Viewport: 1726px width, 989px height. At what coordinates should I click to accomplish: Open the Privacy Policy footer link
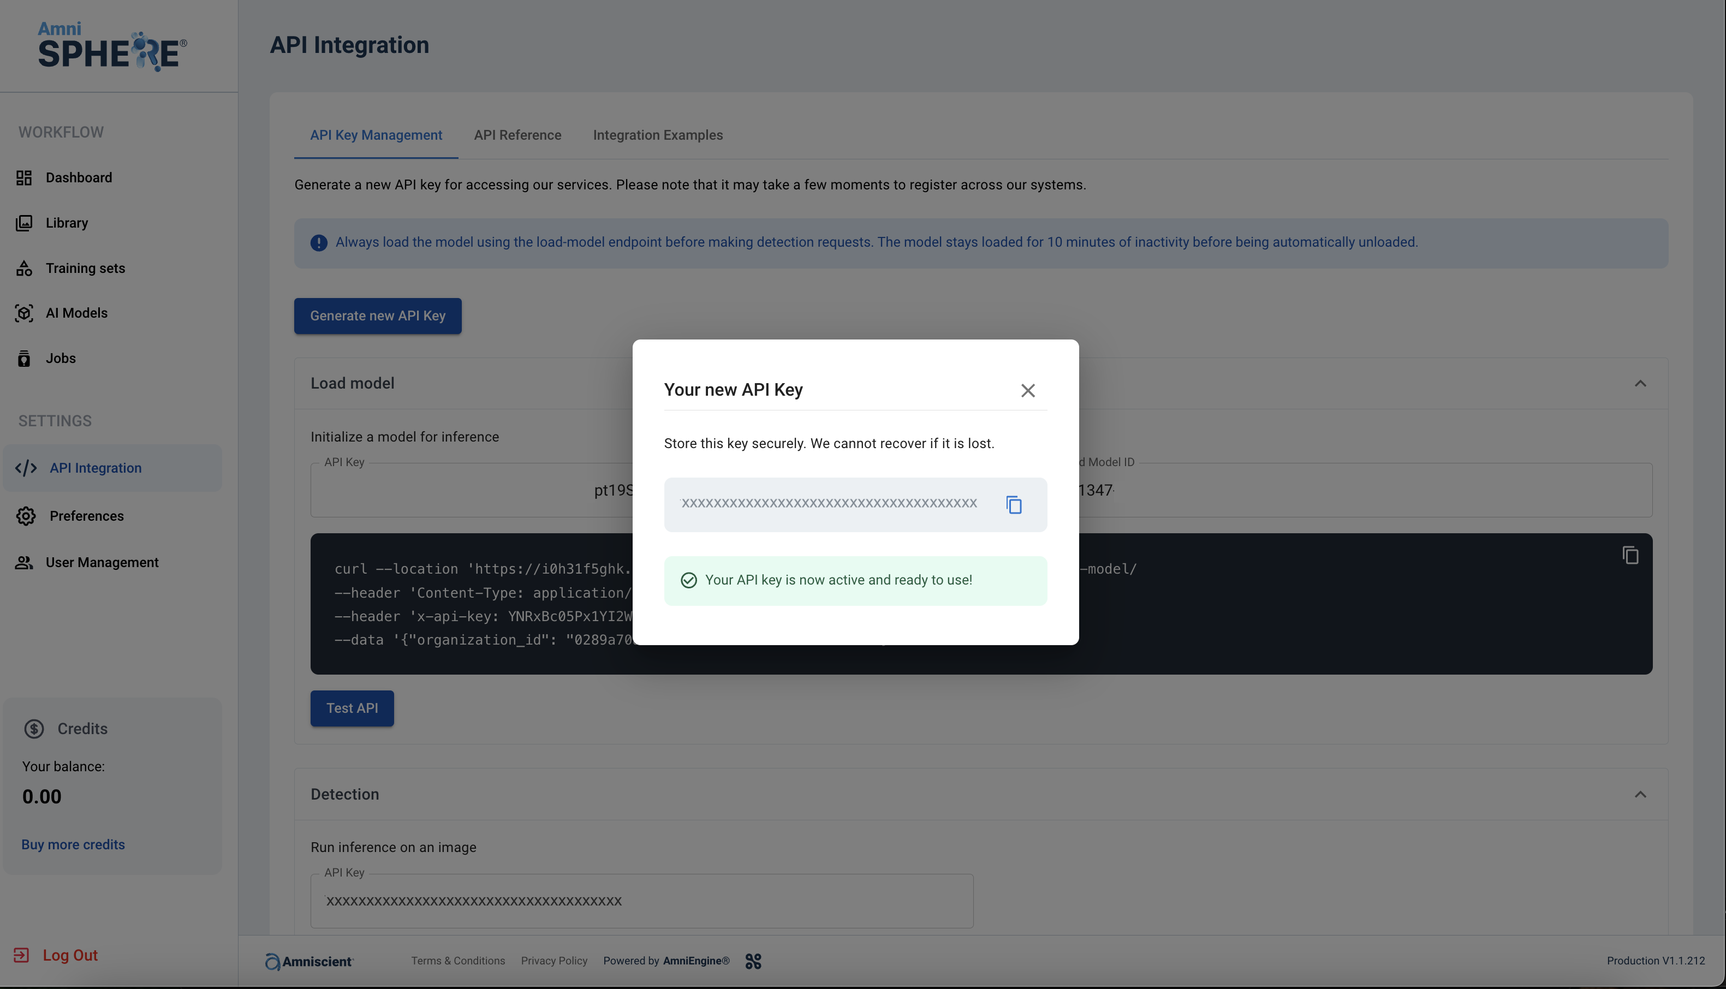[x=553, y=961]
